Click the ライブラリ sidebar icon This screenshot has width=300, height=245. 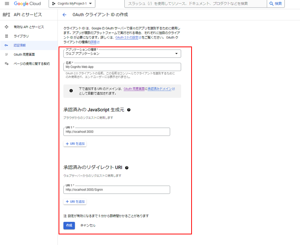pyautogui.click(x=6, y=36)
